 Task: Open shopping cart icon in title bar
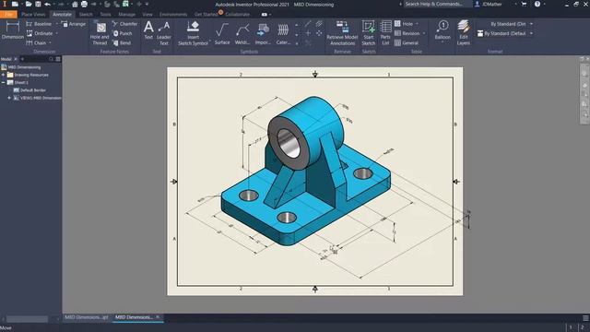pyautogui.click(x=524, y=4)
